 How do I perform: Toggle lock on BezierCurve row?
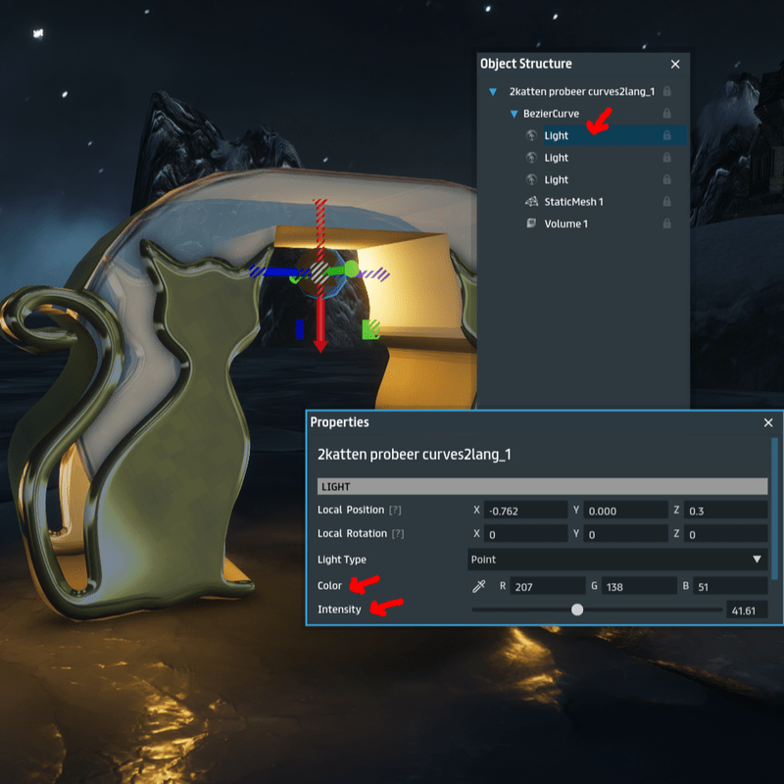[666, 114]
